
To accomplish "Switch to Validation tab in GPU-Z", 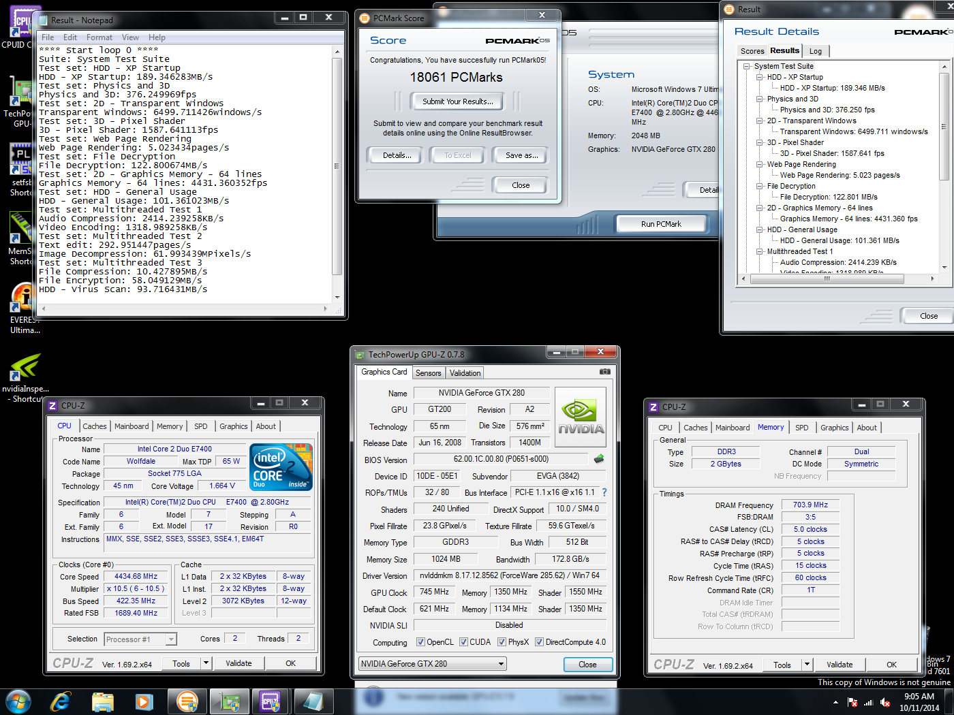I will pyautogui.click(x=465, y=372).
